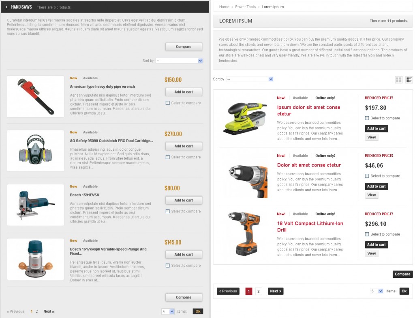Switch to grid view icon
Image resolution: width=415 pixels, height=318 pixels.
pos(398,80)
